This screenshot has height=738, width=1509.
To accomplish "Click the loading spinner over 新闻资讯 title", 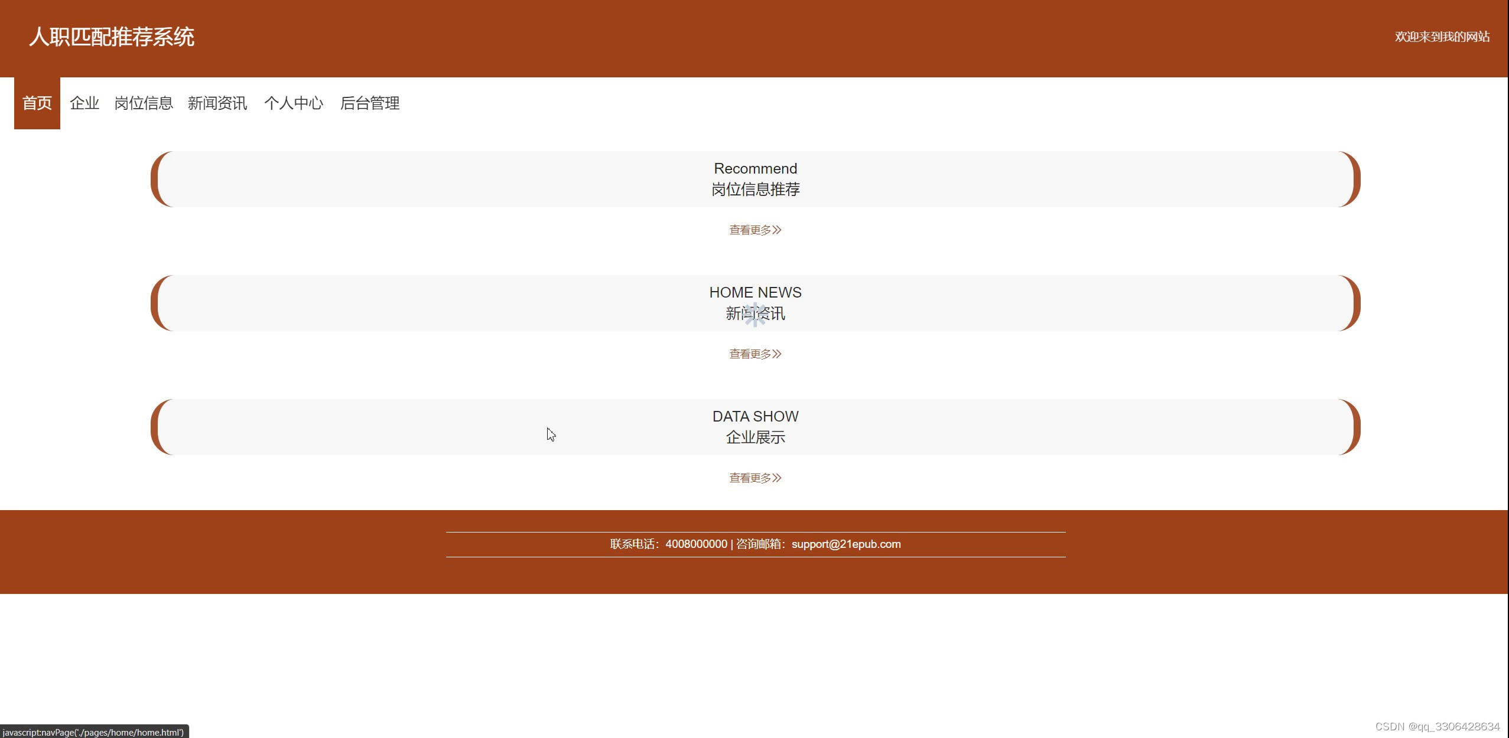I will 755,315.
